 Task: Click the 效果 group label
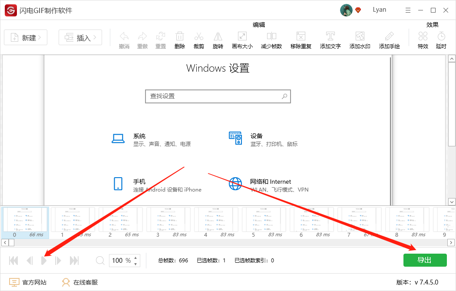click(432, 25)
